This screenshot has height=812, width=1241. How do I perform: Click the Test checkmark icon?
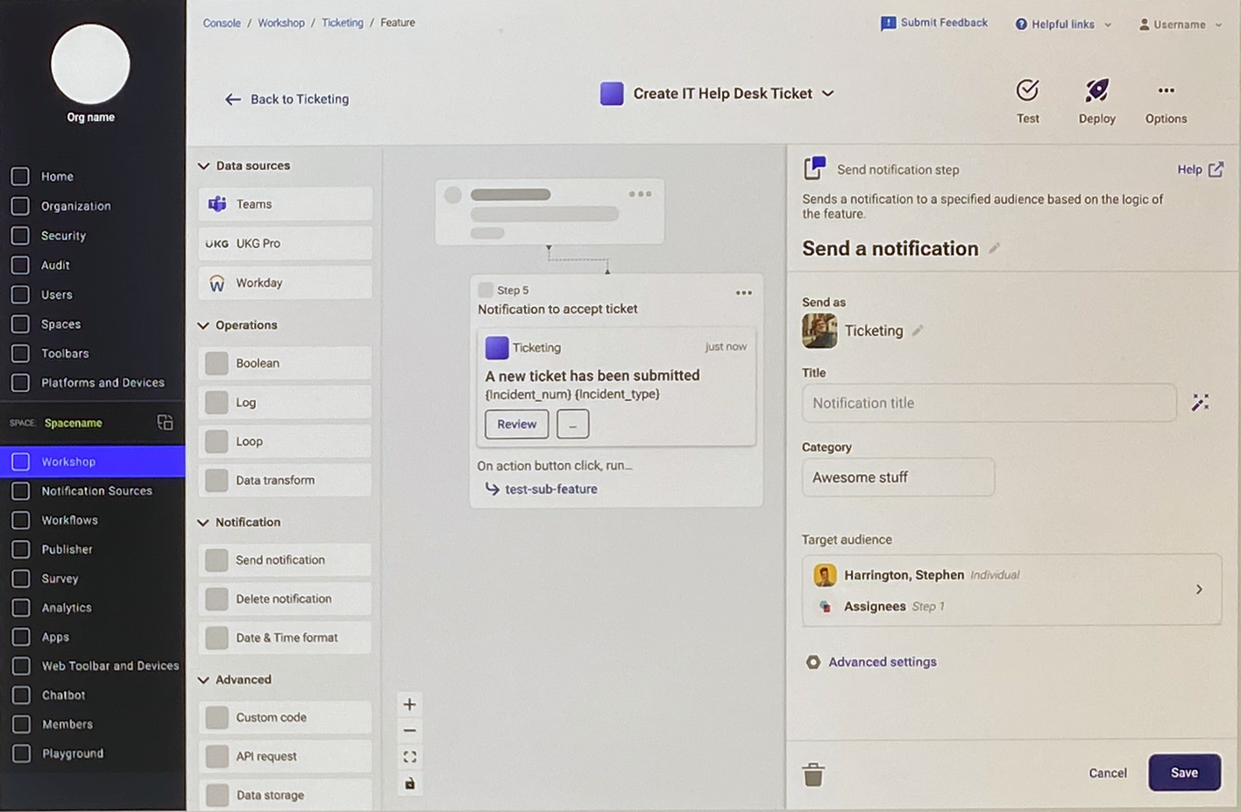point(1027,90)
